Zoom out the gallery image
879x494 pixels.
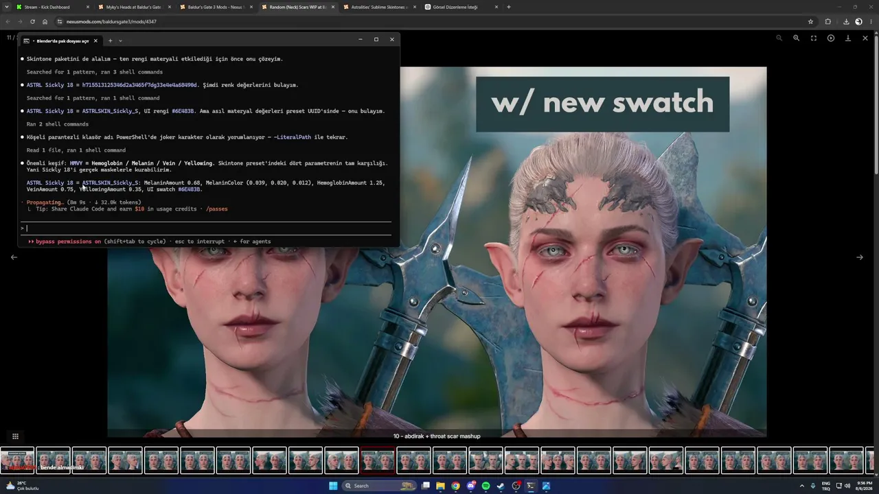[779, 38]
